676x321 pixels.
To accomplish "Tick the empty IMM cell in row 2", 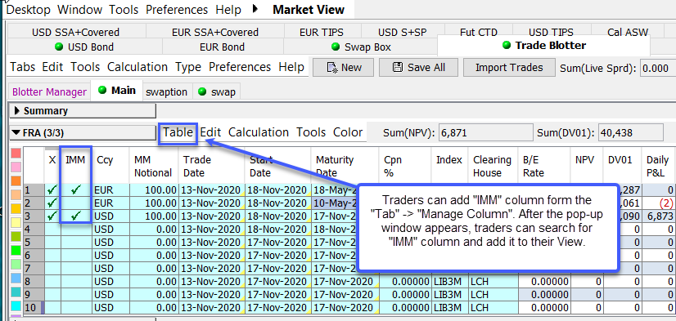I will (76, 203).
